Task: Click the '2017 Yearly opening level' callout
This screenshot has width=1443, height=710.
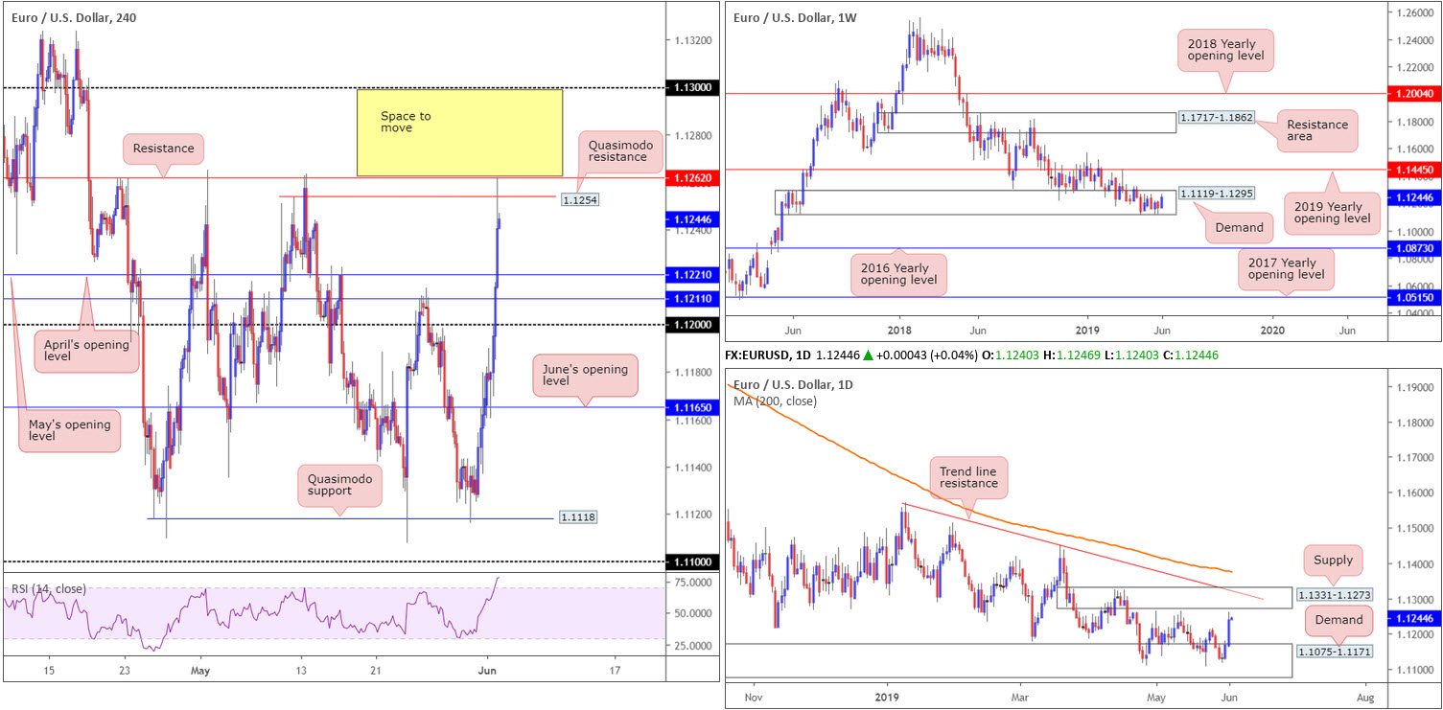Action: [1285, 271]
